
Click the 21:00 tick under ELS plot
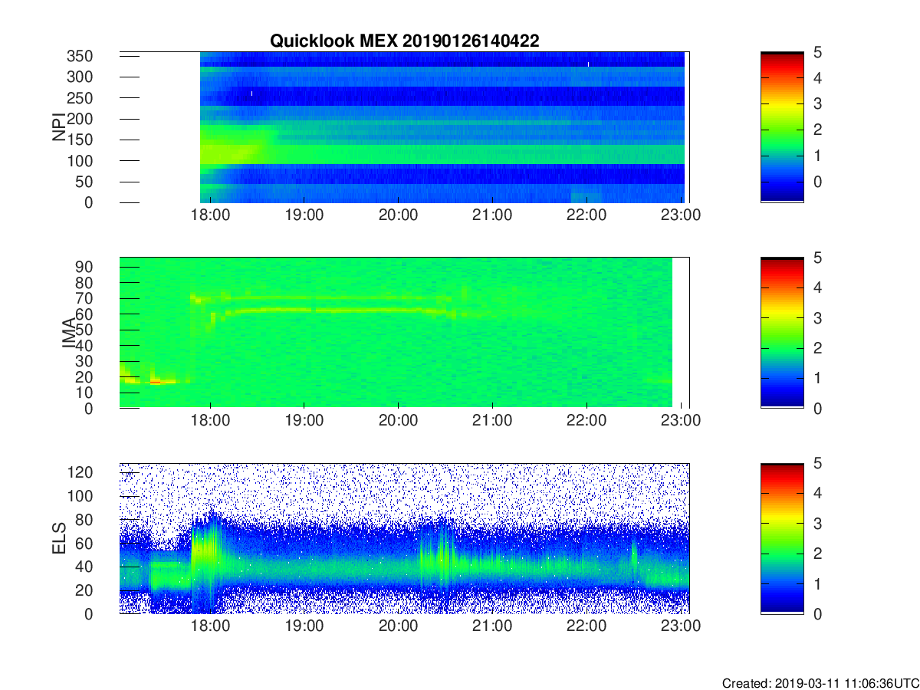[492, 626]
